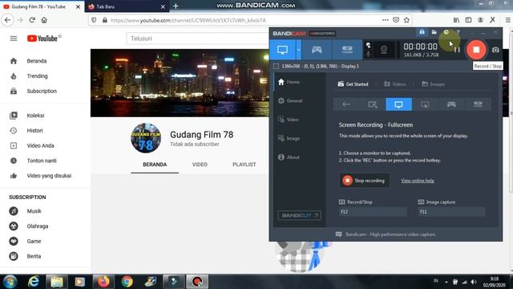Select the PLAYLIST channel tab

point(244,165)
